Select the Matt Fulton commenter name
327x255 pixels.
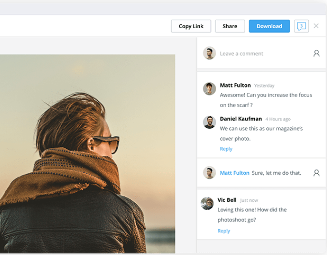235,85
